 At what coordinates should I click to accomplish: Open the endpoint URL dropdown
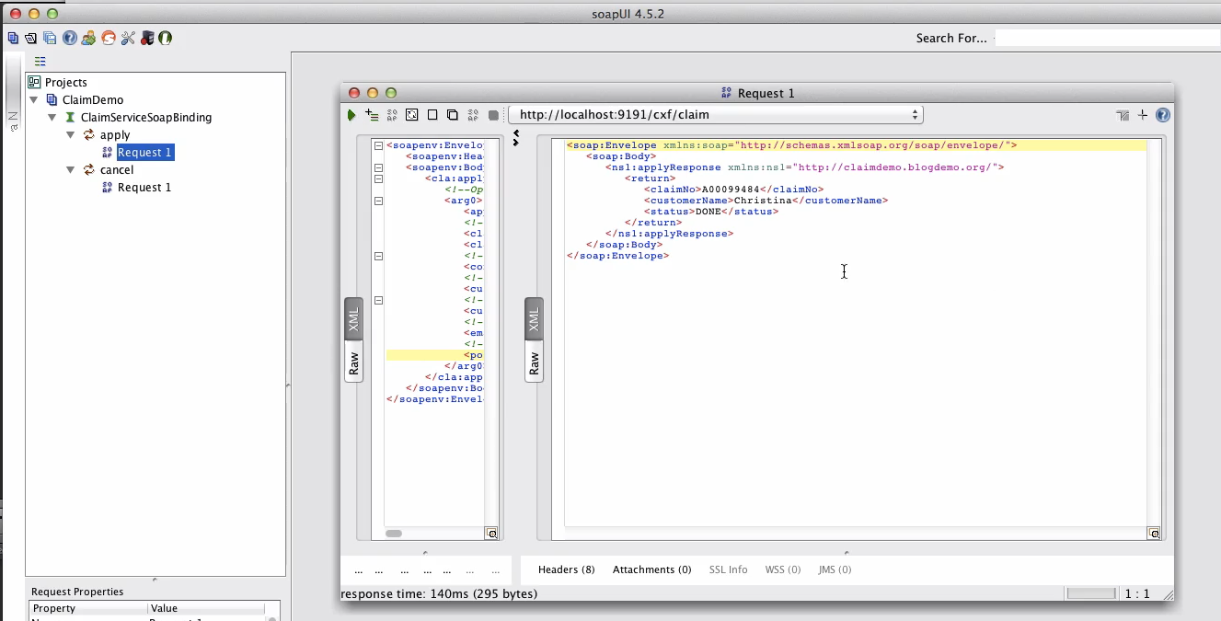coord(715,115)
